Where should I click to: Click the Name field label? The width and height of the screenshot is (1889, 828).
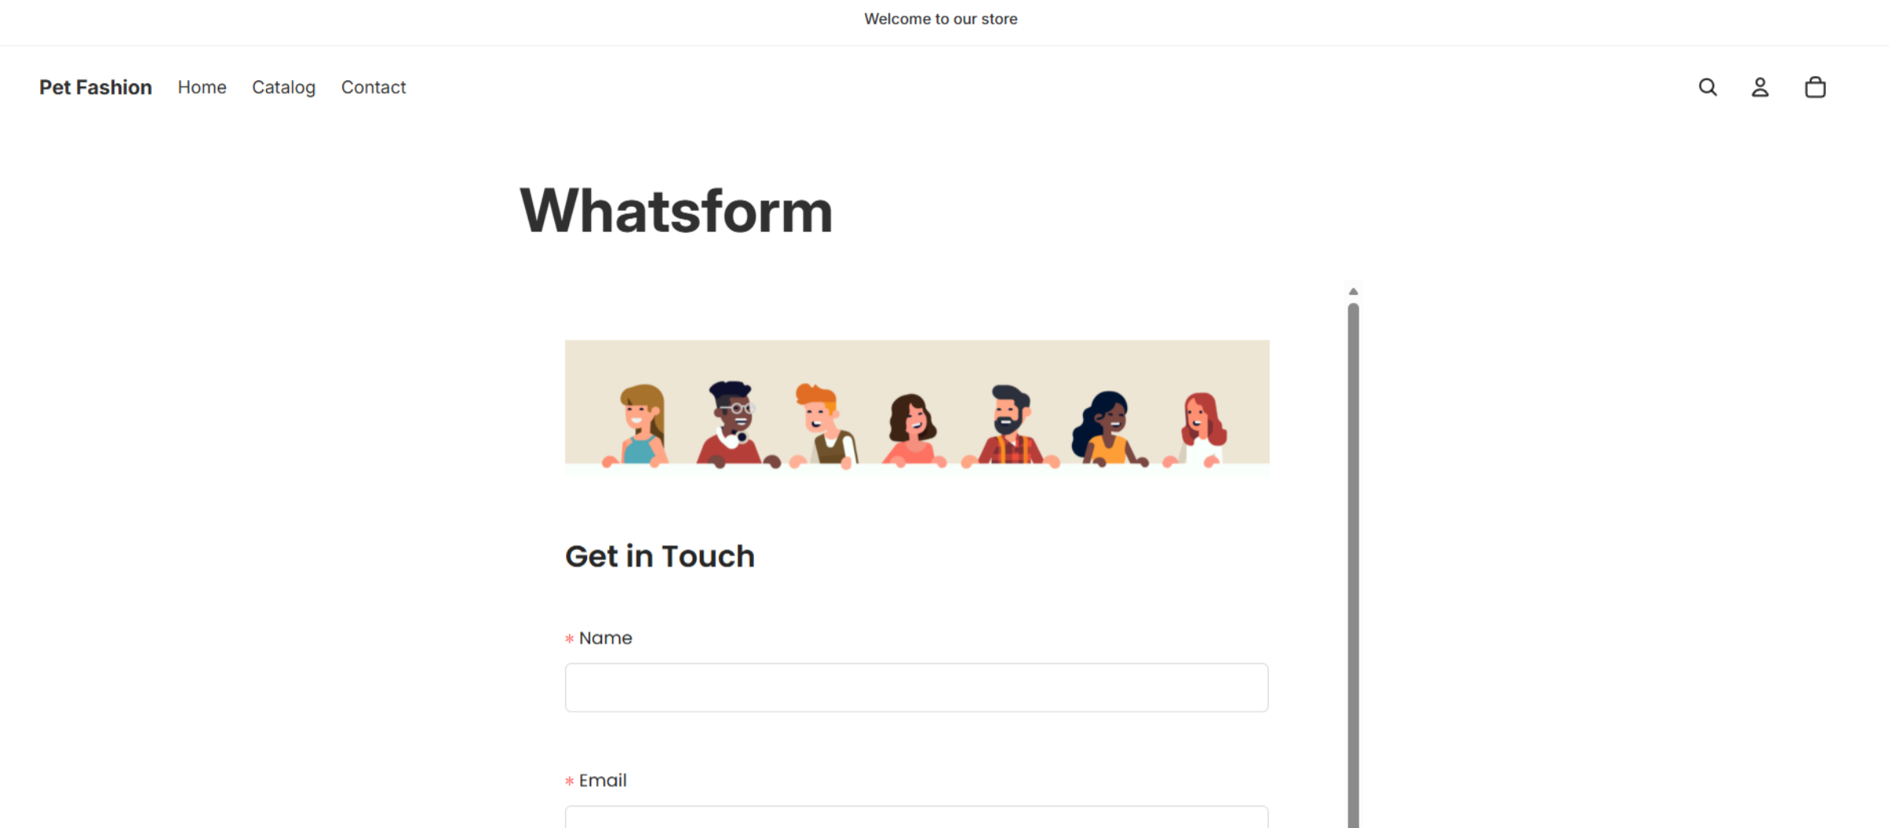605,638
